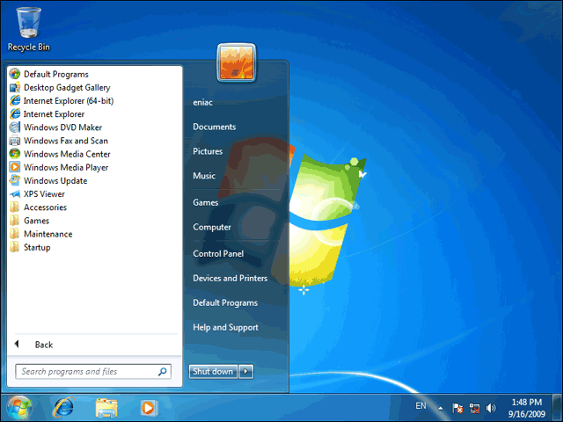The width and height of the screenshot is (563, 422).
Task: Click the EN language indicator
Action: tap(420, 406)
